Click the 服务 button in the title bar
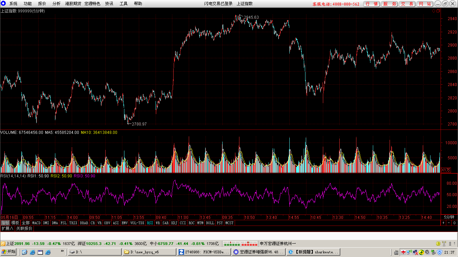 [x=390, y=4]
